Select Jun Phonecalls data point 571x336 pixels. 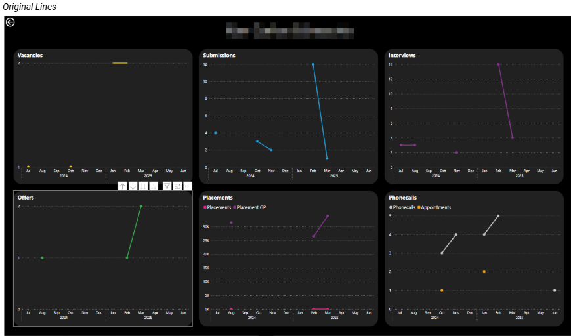555,291
